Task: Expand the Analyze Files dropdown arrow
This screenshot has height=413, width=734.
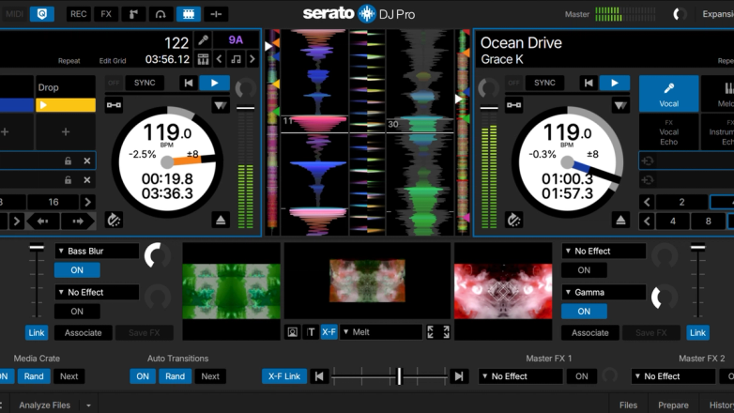Action: [x=88, y=405]
